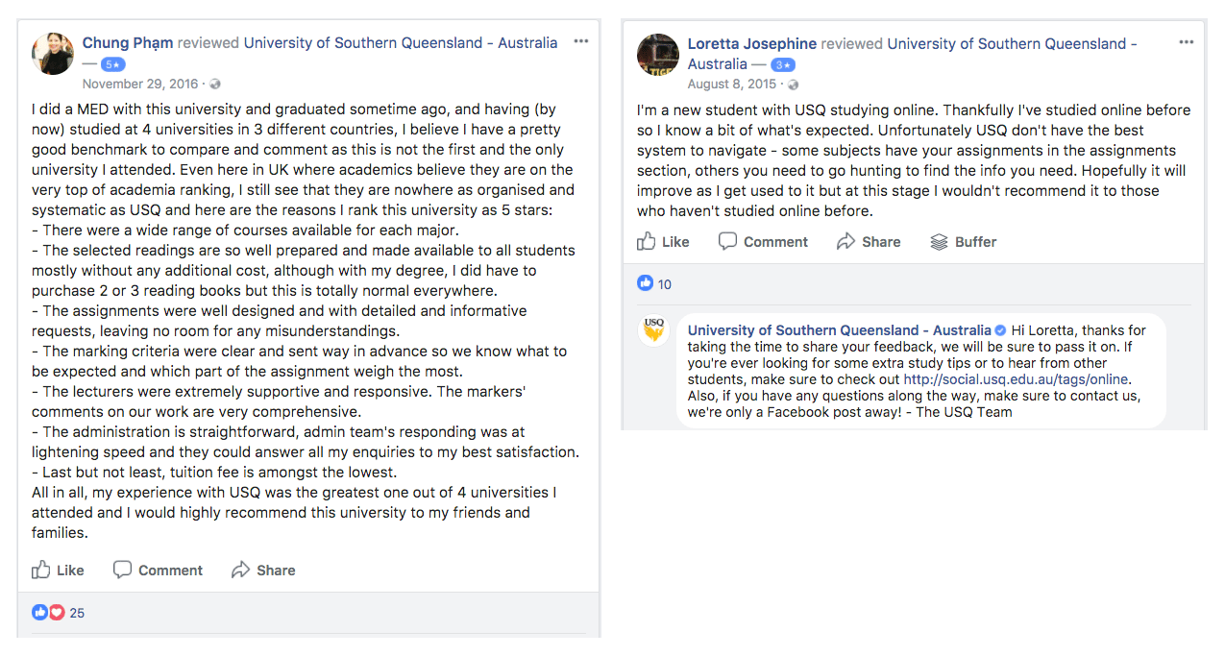The width and height of the screenshot is (1225, 656).
Task: Click the heart reaction icon on Chung Pham's review
Action: pyautogui.click(x=55, y=612)
